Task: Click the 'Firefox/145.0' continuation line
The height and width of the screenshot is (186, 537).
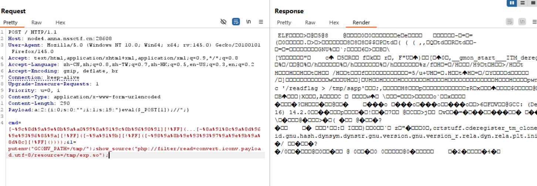Action: coord(33,51)
